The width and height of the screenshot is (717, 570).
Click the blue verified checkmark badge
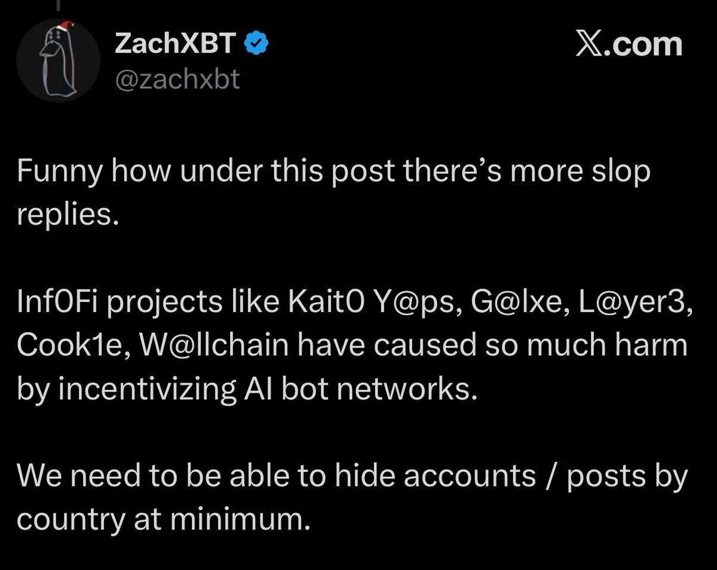click(x=257, y=44)
